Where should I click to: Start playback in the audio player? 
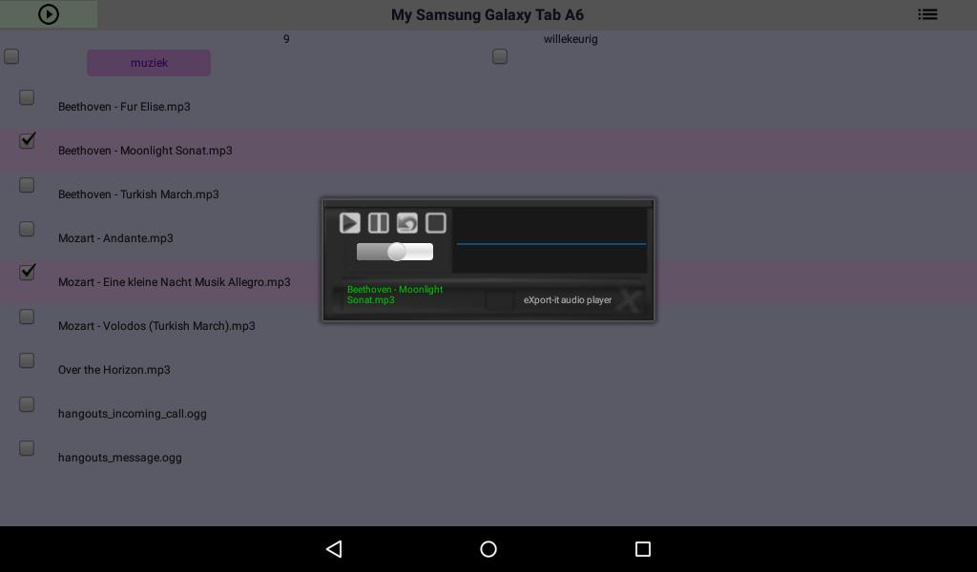pos(349,223)
